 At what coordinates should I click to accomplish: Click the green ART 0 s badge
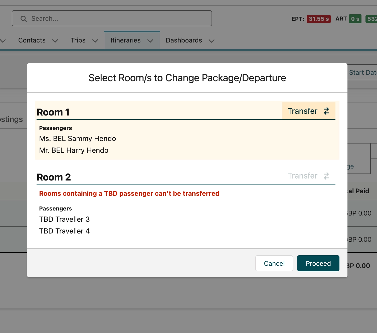click(x=355, y=19)
